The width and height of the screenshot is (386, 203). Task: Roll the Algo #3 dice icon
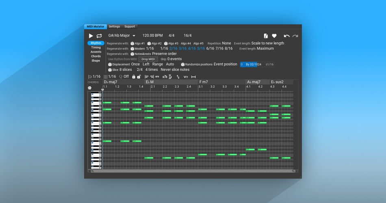(x=166, y=43)
